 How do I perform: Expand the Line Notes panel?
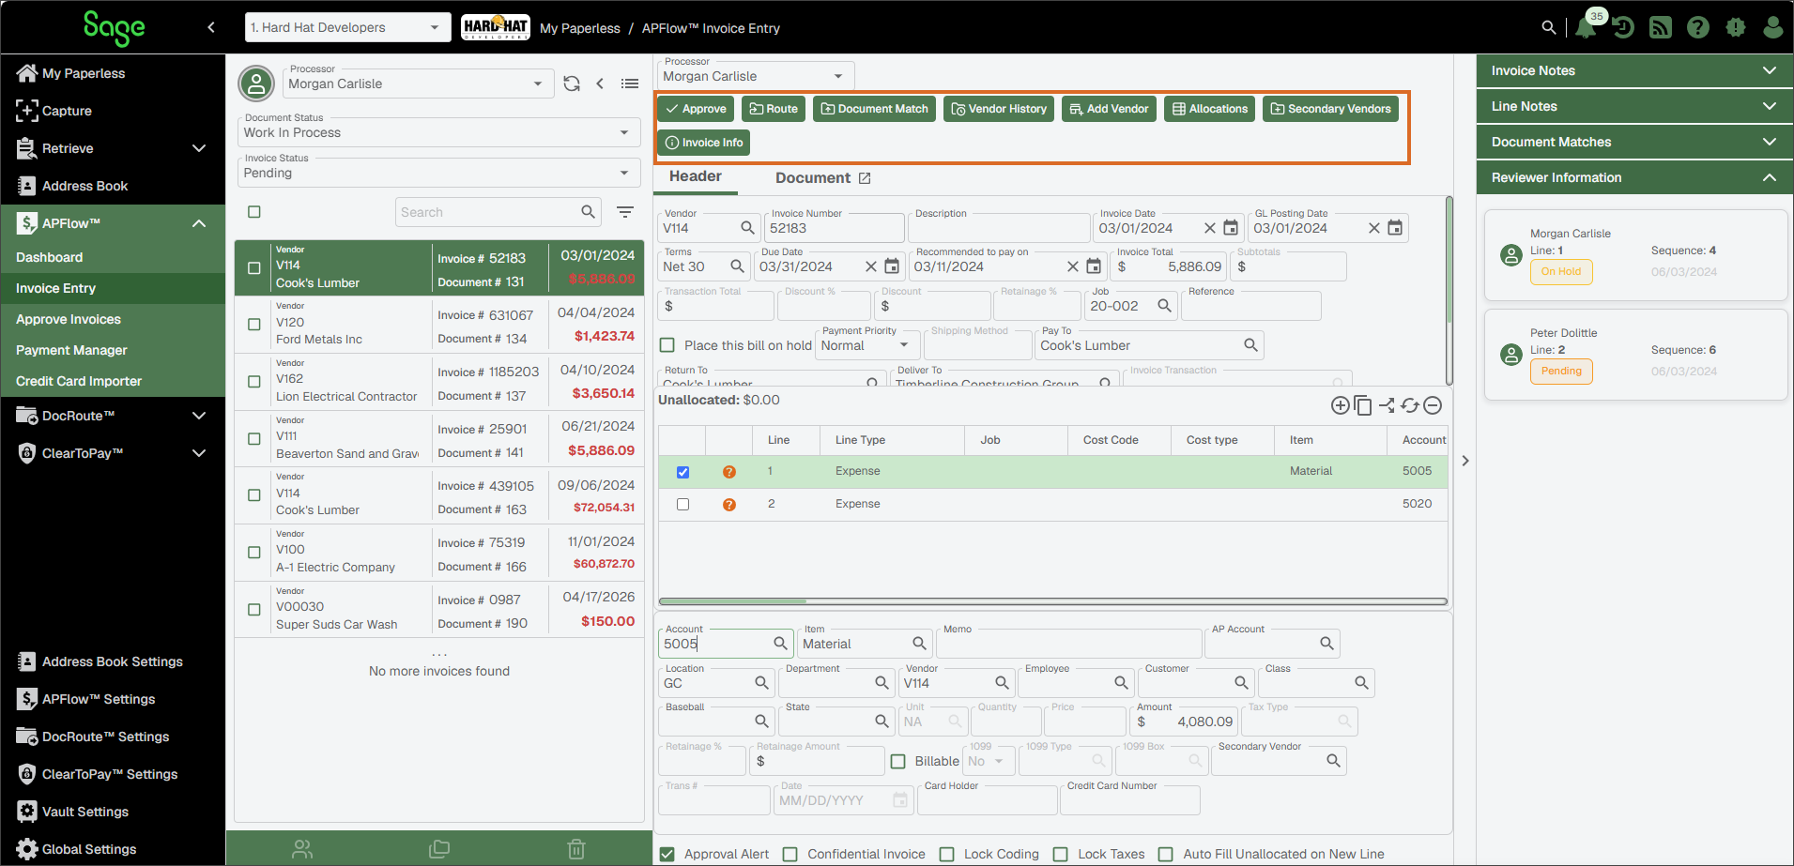(1634, 106)
